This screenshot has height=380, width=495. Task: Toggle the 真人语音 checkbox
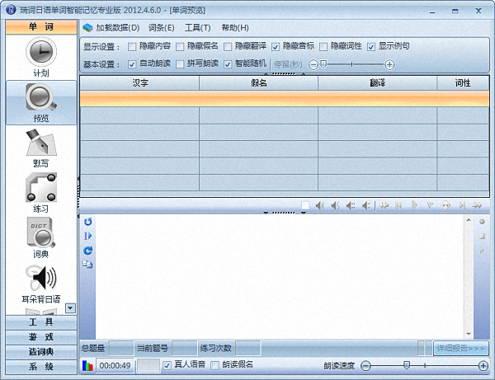(167, 364)
